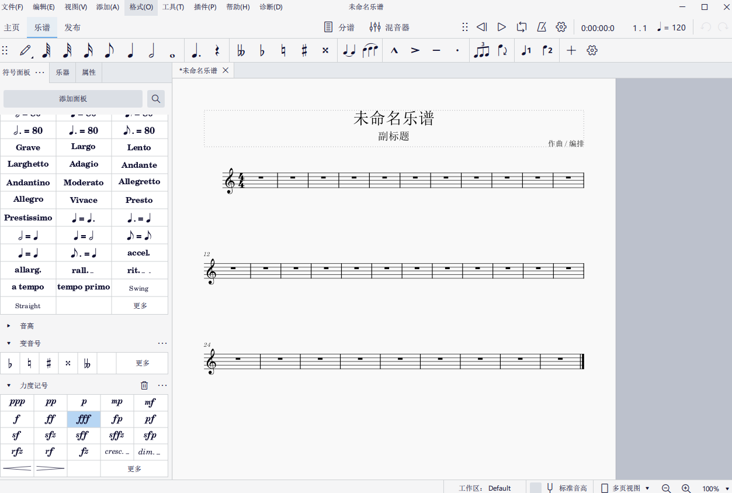Image resolution: width=732 pixels, height=493 pixels.
Task: Switch to the 发布 tab
Action: click(x=72, y=26)
